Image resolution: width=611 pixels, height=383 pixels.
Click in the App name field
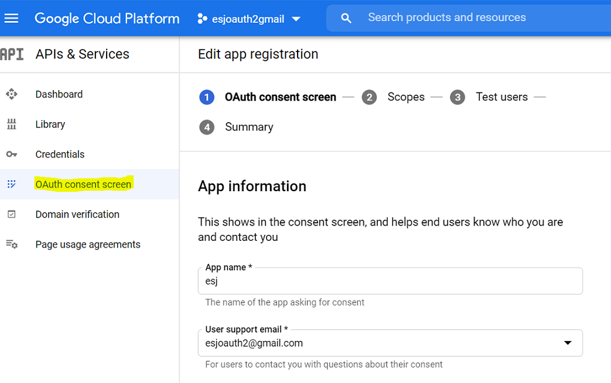[x=390, y=281]
